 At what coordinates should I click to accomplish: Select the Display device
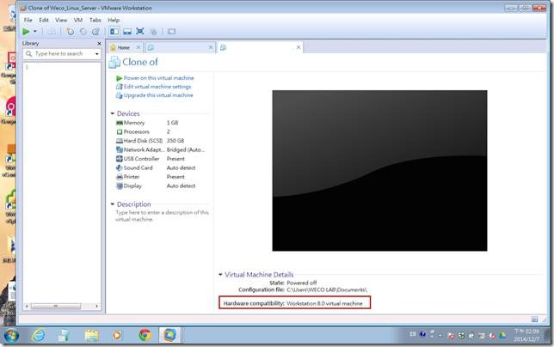tap(161, 186)
